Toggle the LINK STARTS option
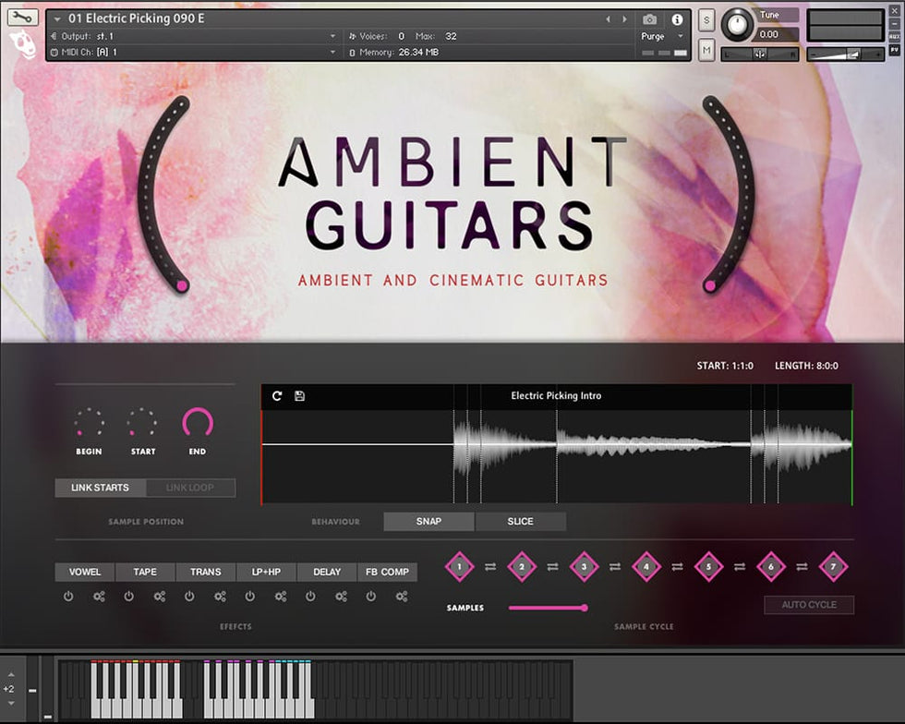Viewport: 905px width, 724px height. click(x=100, y=488)
